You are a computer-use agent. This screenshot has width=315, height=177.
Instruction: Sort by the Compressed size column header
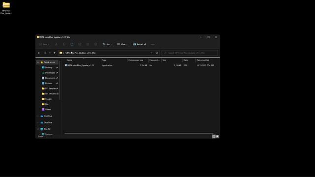pyautogui.click(x=136, y=60)
